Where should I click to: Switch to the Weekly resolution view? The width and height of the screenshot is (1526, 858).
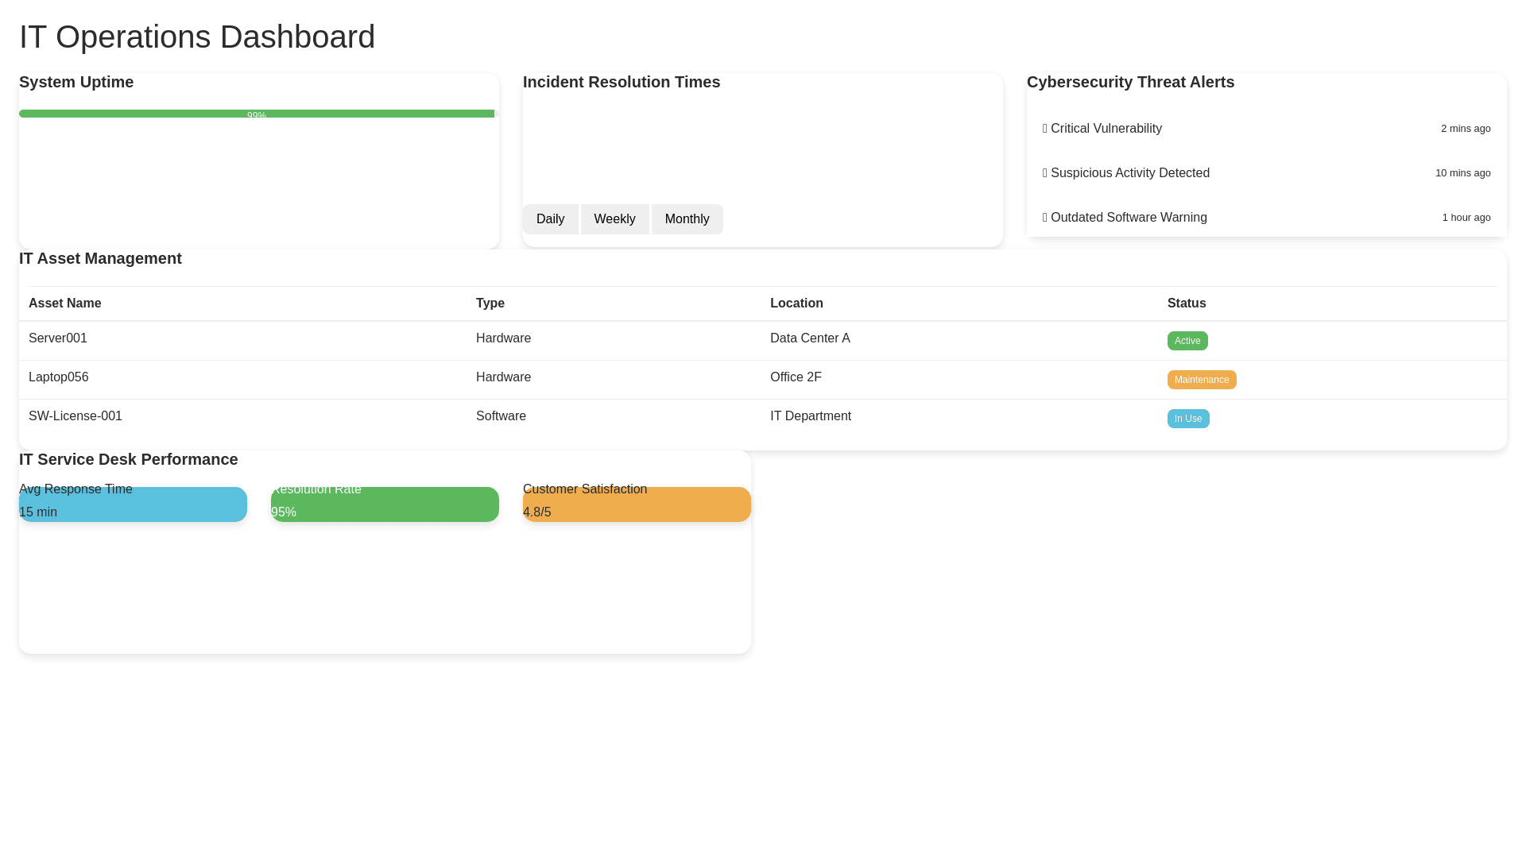tap(614, 219)
